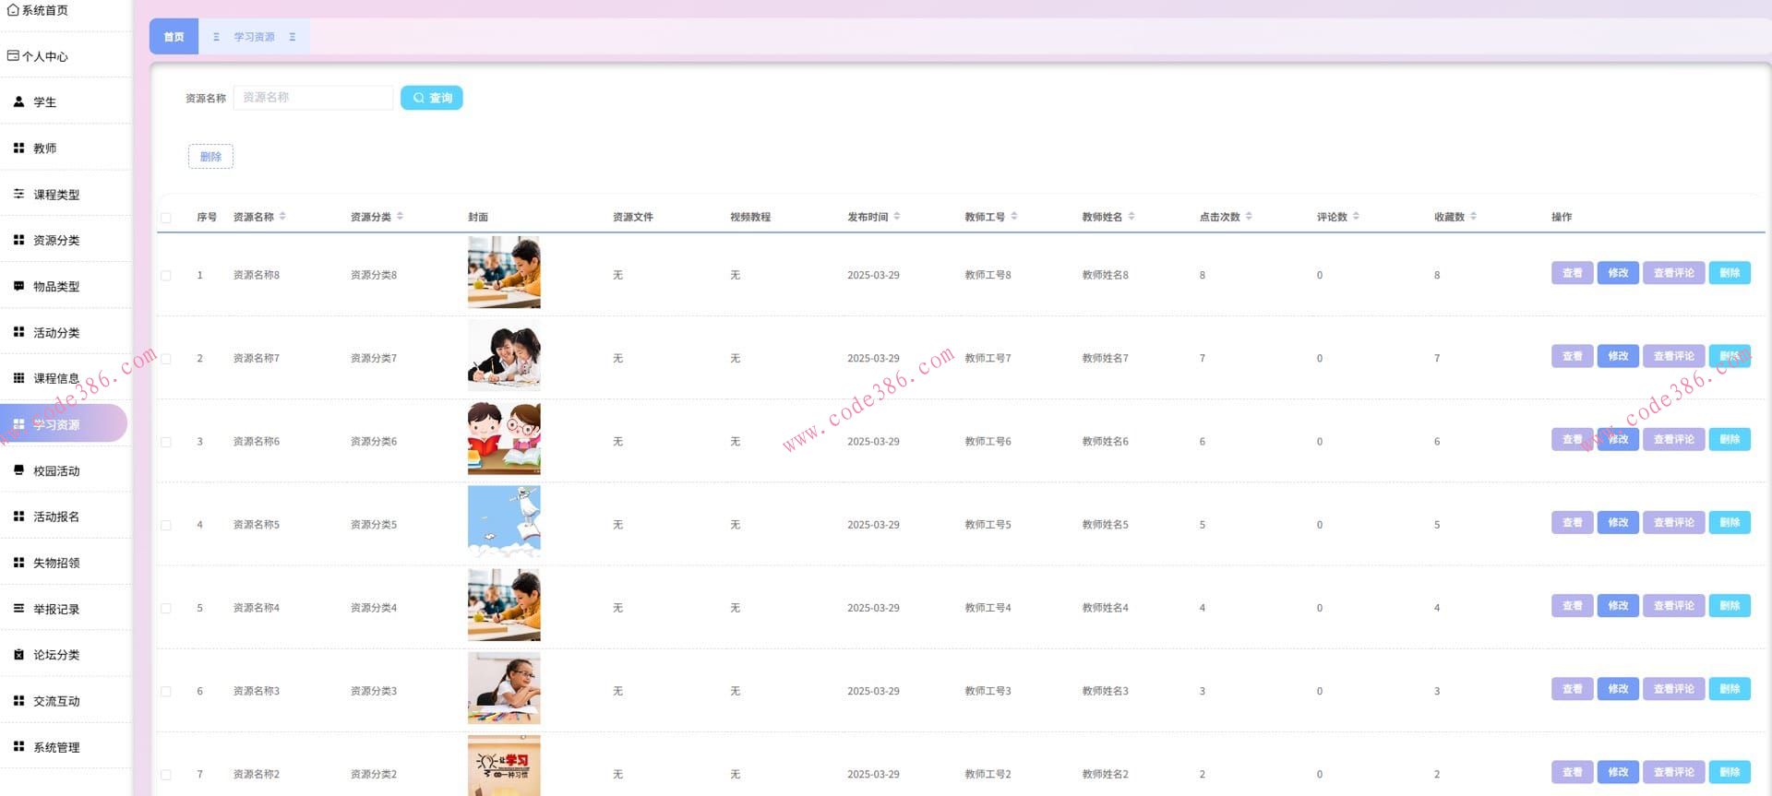Click 查看 for row 资源名称2
The image size is (1772, 796).
pyautogui.click(x=1573, y=772)
